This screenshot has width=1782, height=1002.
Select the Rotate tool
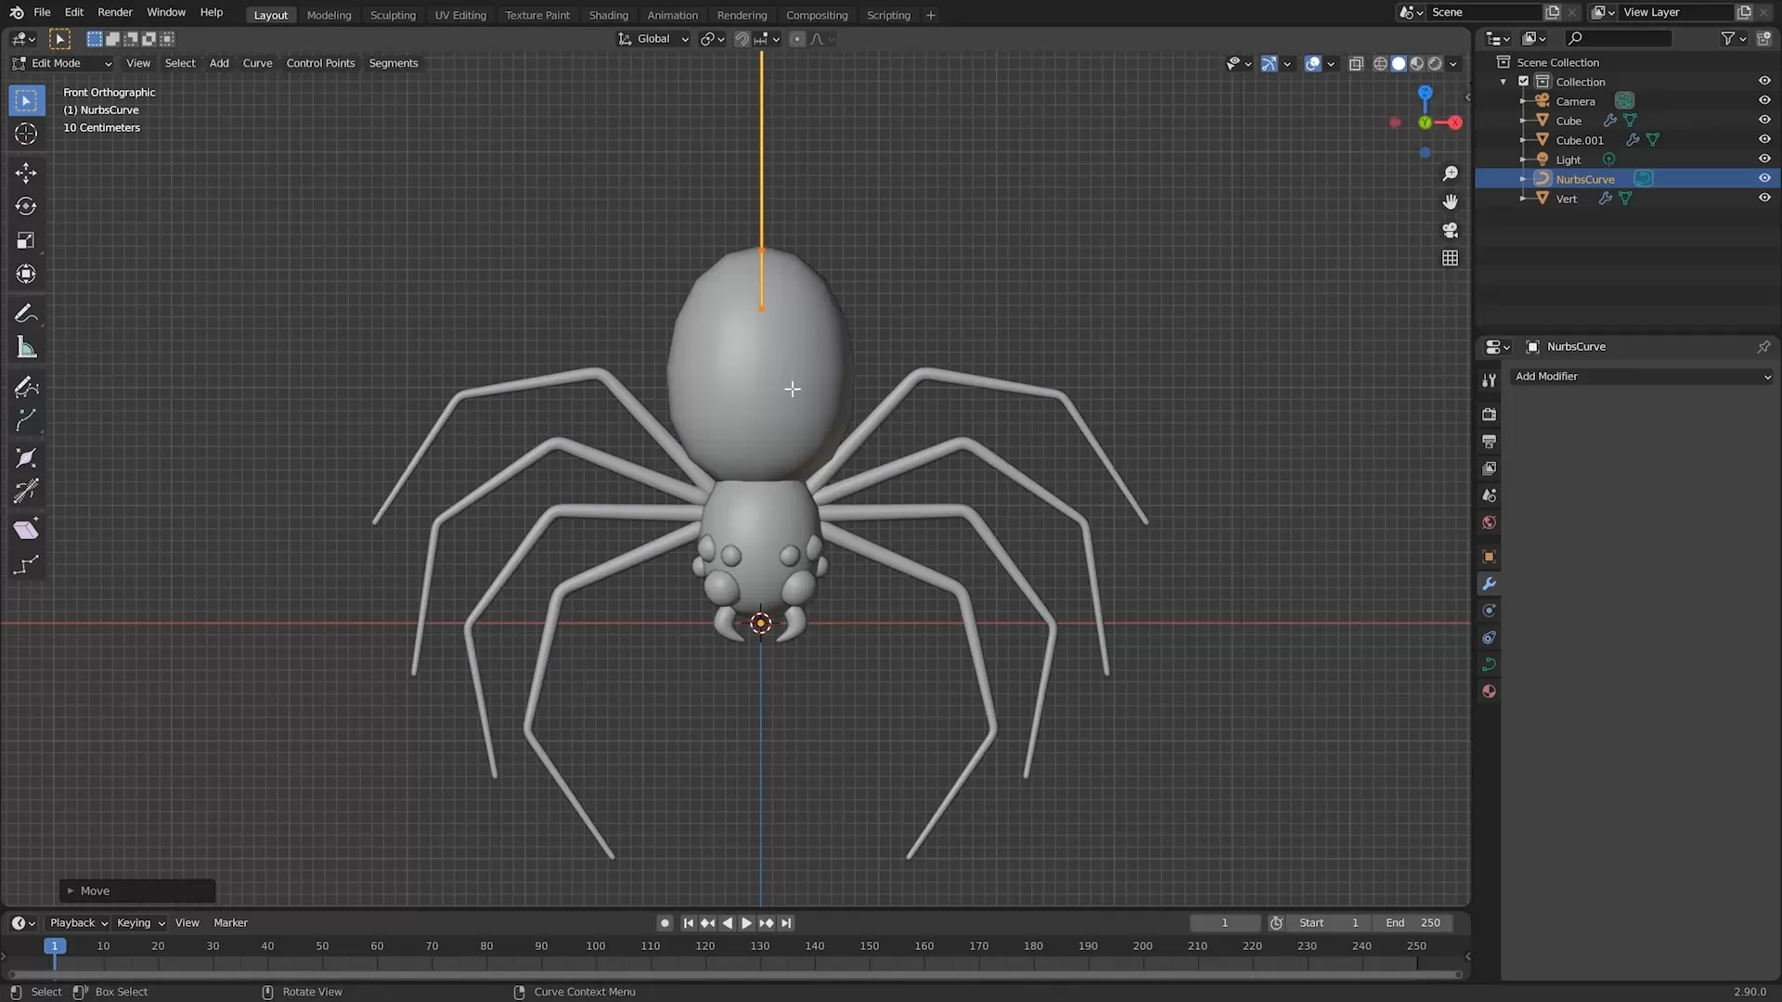pos(26,206)
